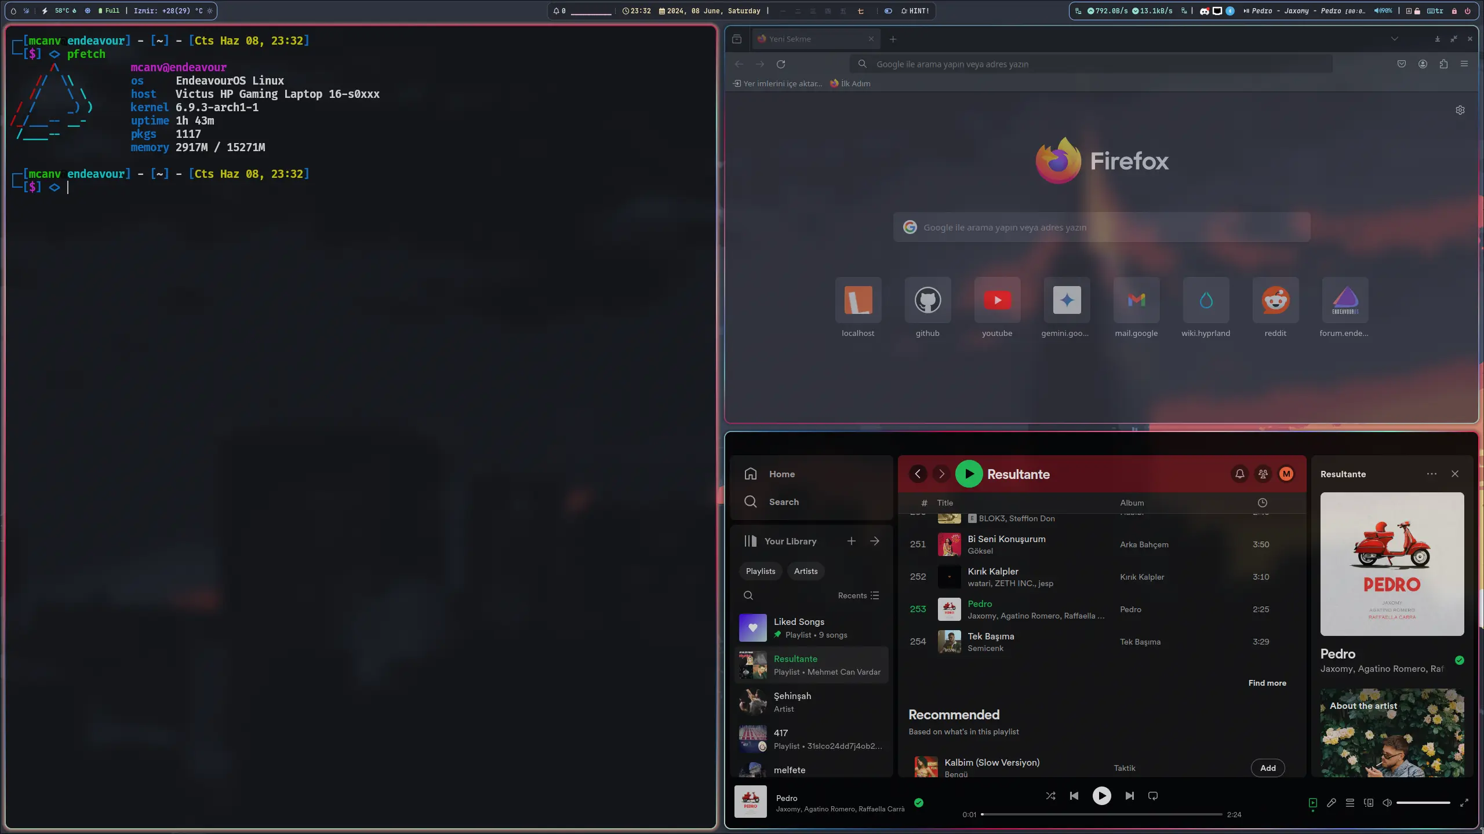
Task: Open the 417 playlist
Action: click(x=812, y=739)
